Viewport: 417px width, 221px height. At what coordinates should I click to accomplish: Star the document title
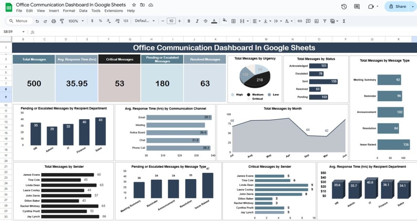coord(134,5)
